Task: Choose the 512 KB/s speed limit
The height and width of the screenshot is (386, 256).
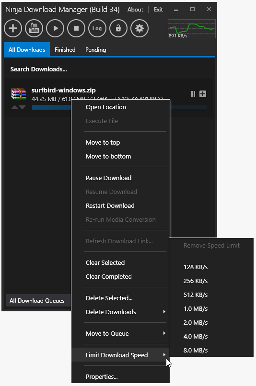Action: tap(196, 295)
